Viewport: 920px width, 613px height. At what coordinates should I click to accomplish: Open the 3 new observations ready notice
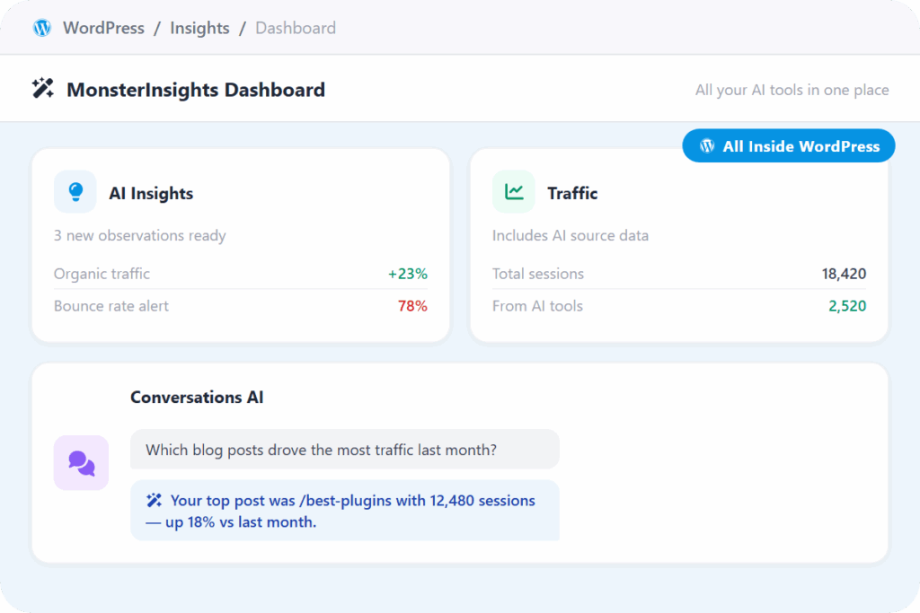coord(140,236)
